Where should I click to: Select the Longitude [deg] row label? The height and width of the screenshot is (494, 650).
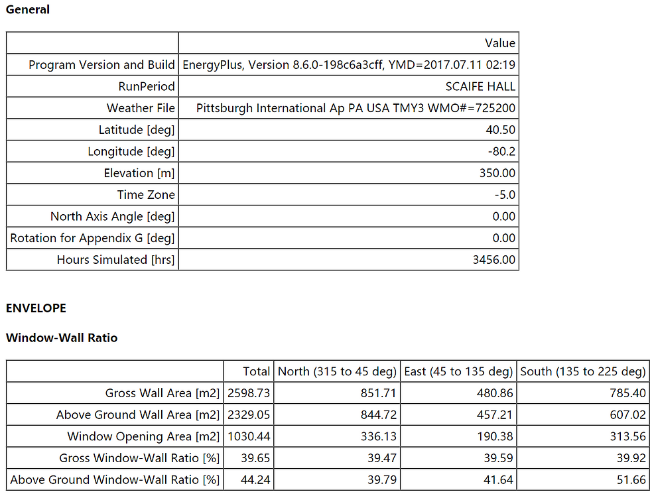(x=131, y=151)
